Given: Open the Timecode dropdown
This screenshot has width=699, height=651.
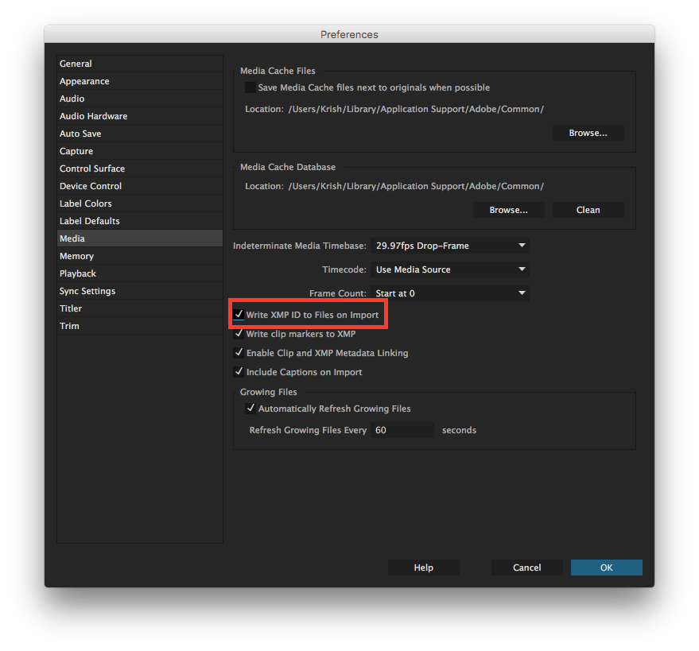Looking at the screenshot, I should [450, 269].
